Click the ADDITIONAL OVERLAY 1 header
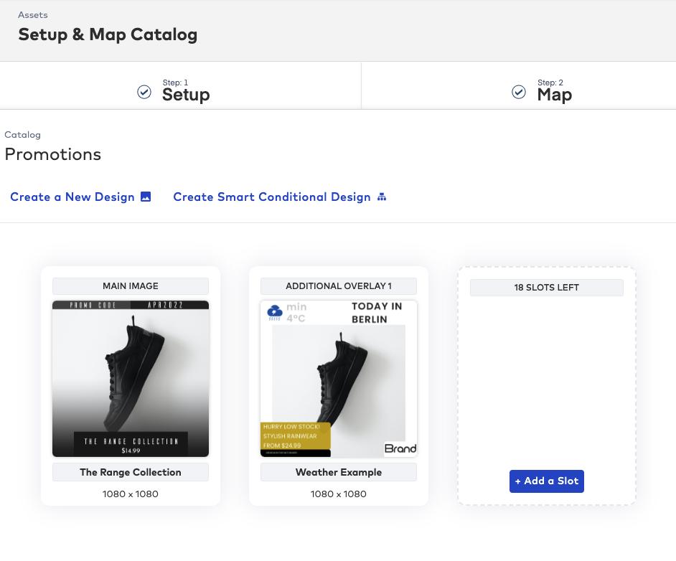Image resolution: width=676 pixels, height=561 pixels. [338, 286]
